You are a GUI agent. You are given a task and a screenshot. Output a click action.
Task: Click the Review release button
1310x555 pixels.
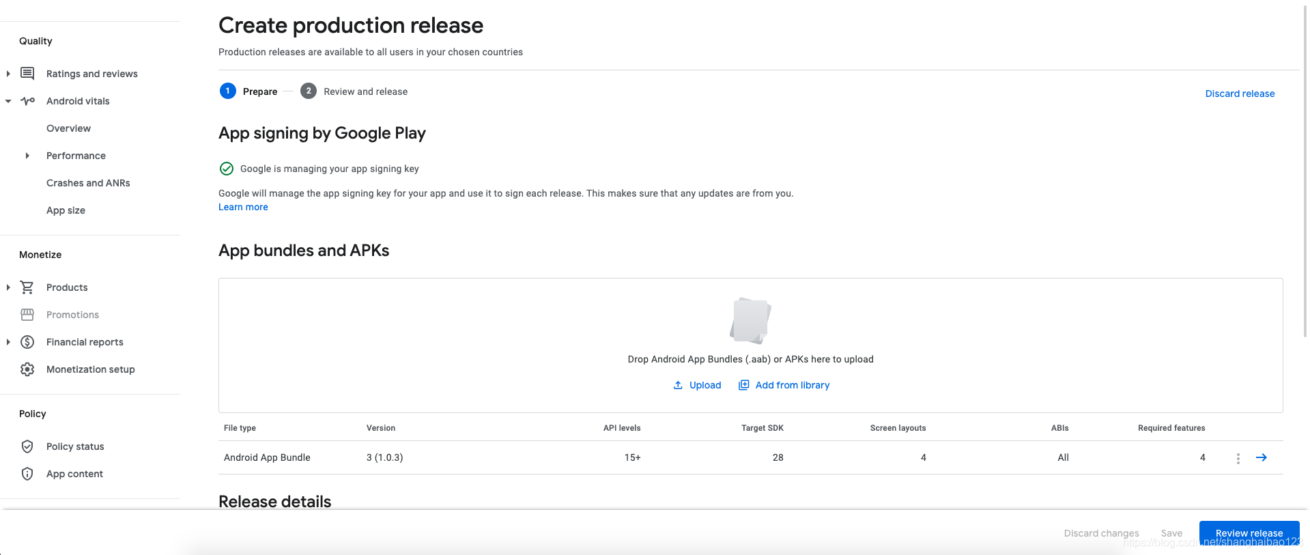(x=1249, y=532)
